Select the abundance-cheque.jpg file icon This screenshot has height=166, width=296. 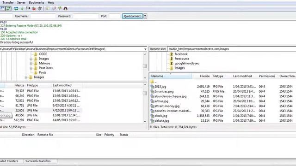pyautogui.click(x=152, y=96)
